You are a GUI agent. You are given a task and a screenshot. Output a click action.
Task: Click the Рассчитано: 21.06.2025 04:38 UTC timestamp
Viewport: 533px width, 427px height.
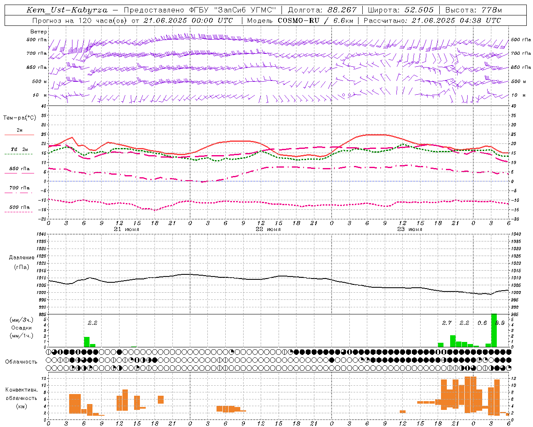[432, 20]
